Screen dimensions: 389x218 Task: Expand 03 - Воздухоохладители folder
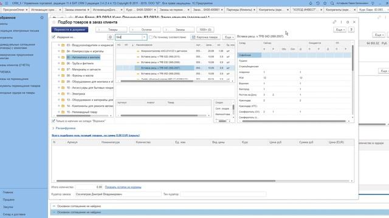point(59,45)
